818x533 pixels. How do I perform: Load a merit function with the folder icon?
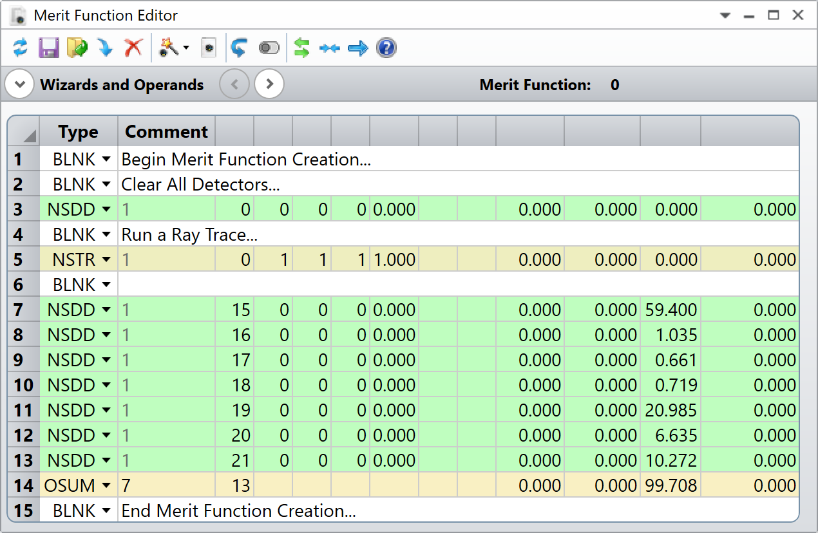pos(77,48)
